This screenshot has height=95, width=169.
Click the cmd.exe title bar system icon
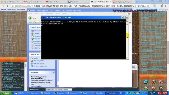pyautogui.click(x=43, y=17)
